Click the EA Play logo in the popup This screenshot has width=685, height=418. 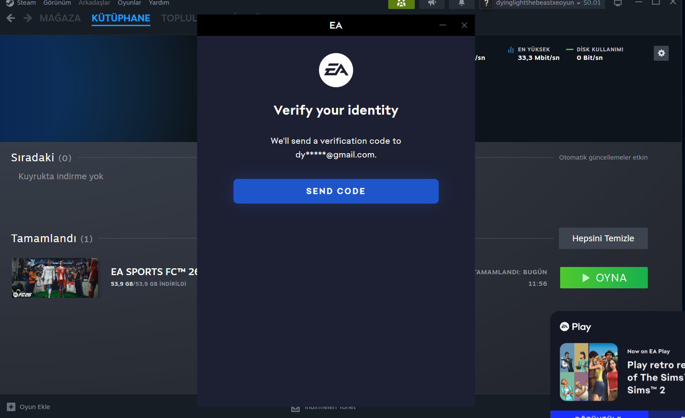(x=576, y=327)
